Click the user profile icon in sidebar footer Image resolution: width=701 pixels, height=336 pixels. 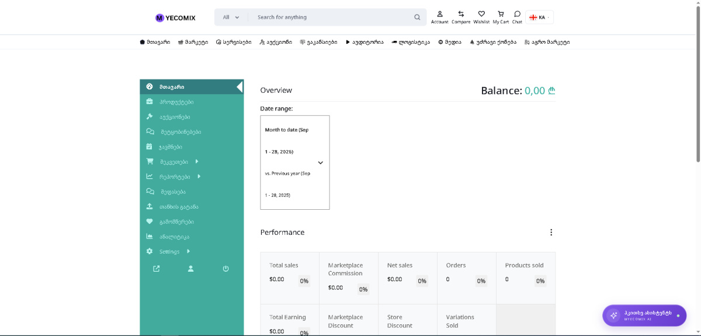pyautogui.click(x=190, y=269)
